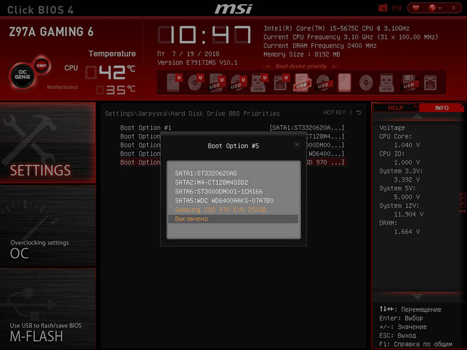
Task: Switch to the HELP tab
Action: click(396, 108)
